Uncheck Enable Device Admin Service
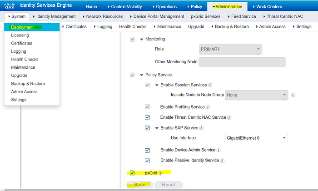Image resolution: width=318 pixels, height=191 pixels. [147, 151]
